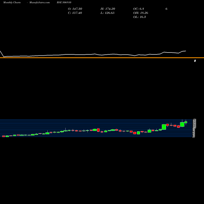Click the price axis labels beside candles
The image size is (204, 204).
[x=194, y=128]
